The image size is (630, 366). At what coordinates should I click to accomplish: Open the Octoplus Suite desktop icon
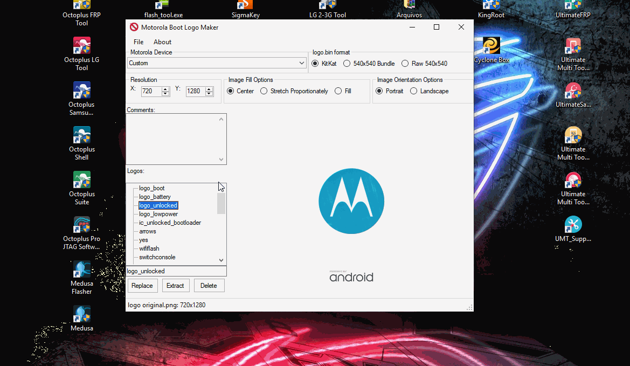pyautogui.click(x=81, y=188)
